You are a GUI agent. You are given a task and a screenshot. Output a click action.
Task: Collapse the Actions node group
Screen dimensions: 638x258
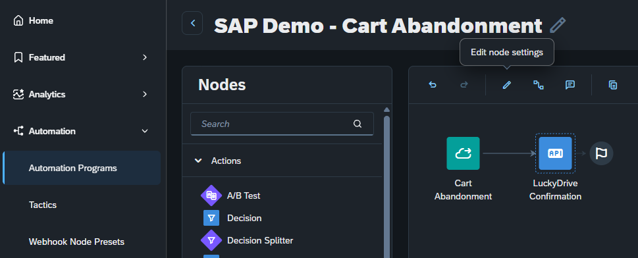[x=198, y=161]
